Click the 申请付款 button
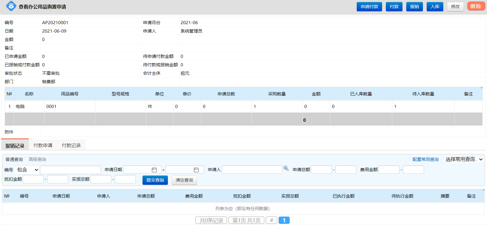 point(369,7)
